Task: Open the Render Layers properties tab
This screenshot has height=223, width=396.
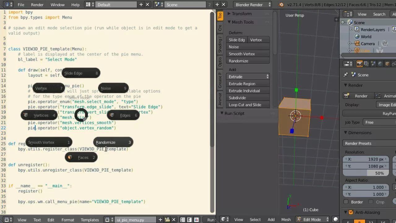Action: click(366, 64)
